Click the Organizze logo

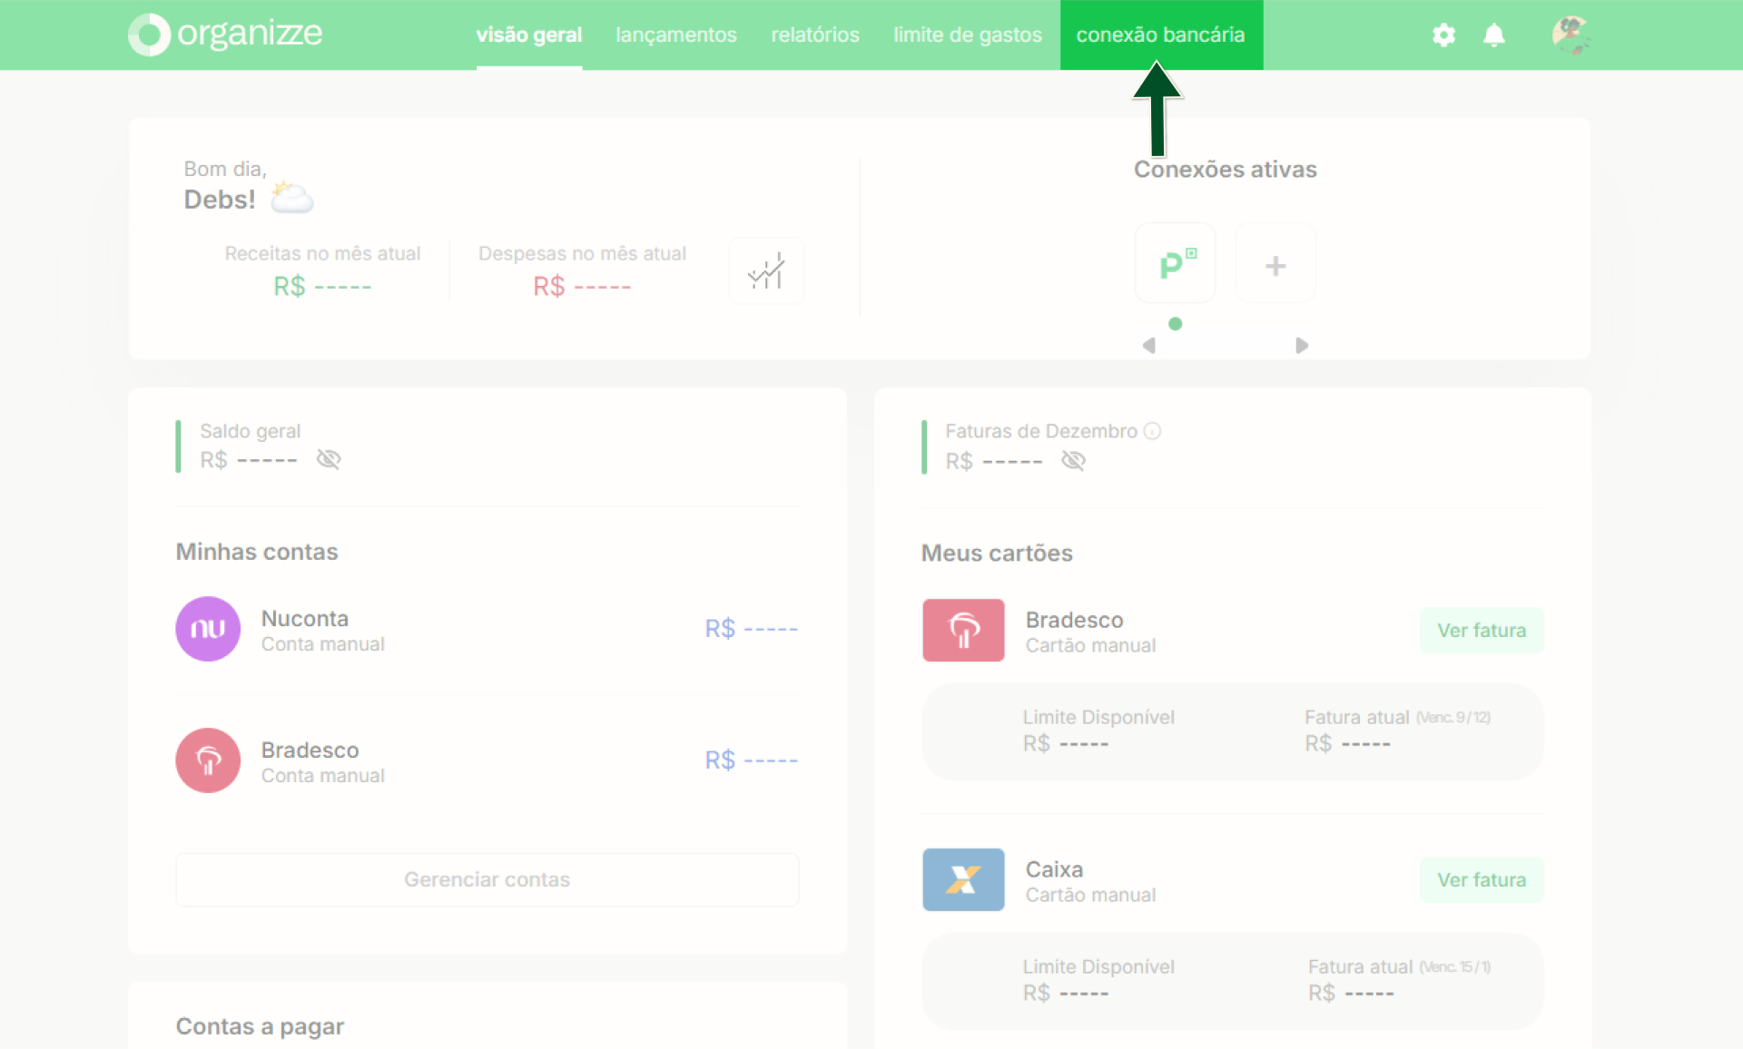pyautogui.click(x=225, y=34)
